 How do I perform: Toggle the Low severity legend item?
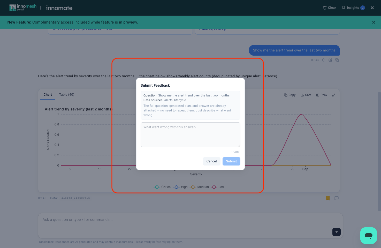pyautogui.click(x=218, y=187)
